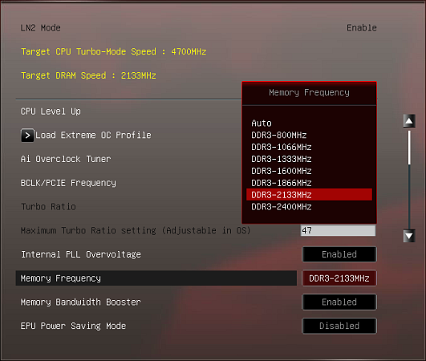Select DDR3-1066MHz memory frequency
Screen dimensions: 426x361
click(282, 148)
